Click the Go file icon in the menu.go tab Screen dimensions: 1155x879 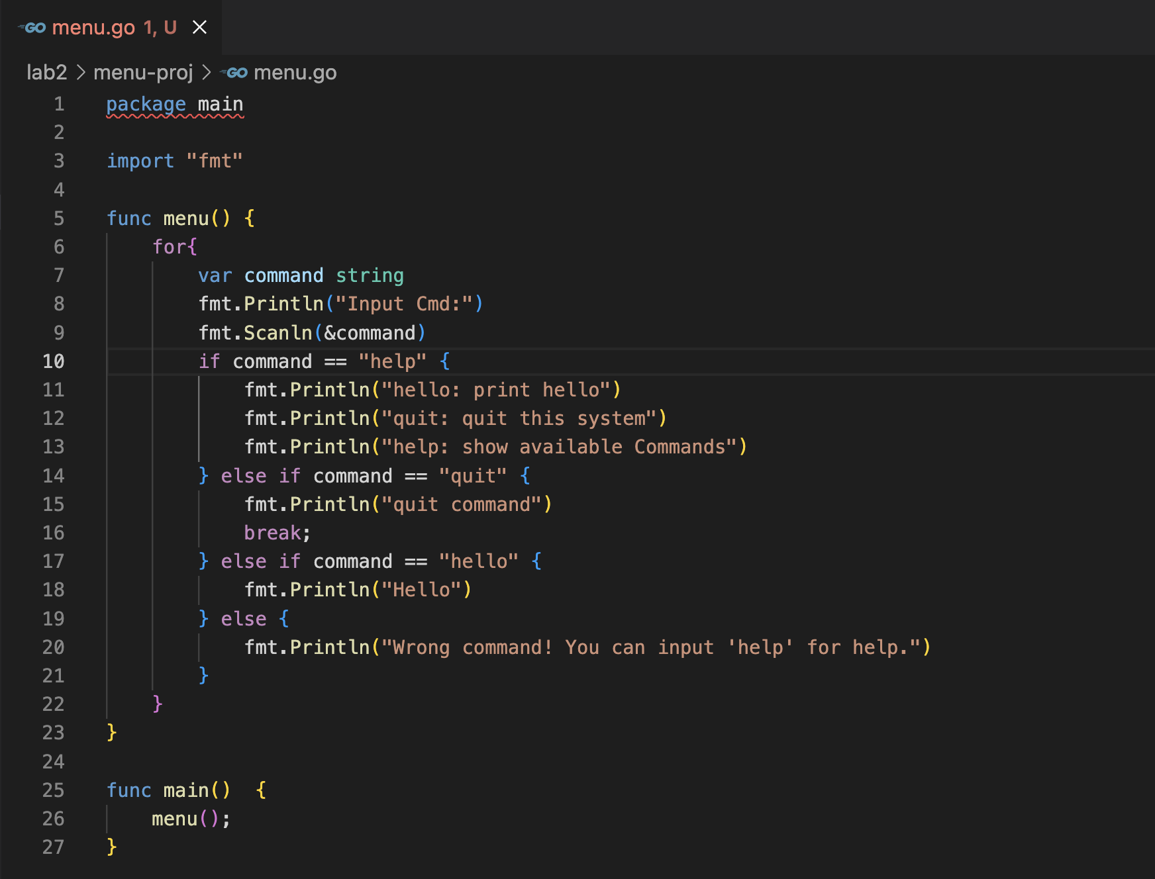click(x=32, y=28)
